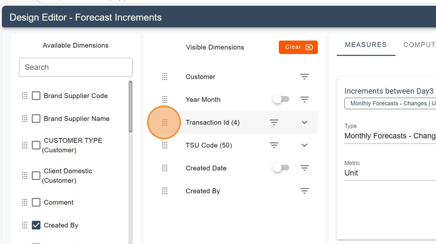Click the drag handle next to Customer

point(165,77)
